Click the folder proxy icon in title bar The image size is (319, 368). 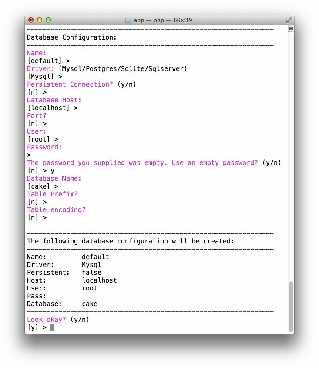[128, 20]
